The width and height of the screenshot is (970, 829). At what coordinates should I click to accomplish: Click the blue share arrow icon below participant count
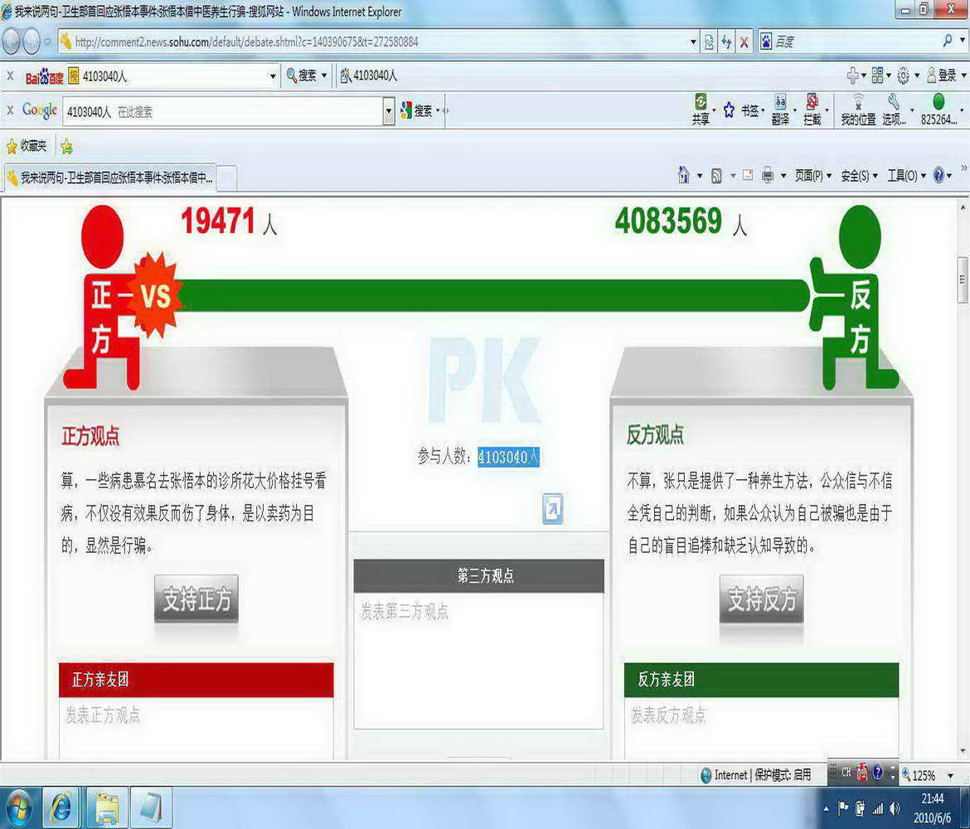[553, 509]
